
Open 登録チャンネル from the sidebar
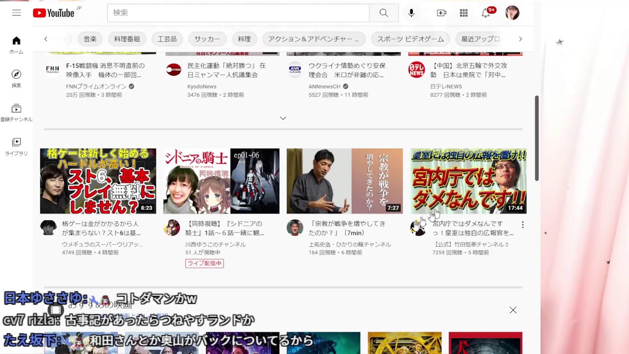(16, 112)
